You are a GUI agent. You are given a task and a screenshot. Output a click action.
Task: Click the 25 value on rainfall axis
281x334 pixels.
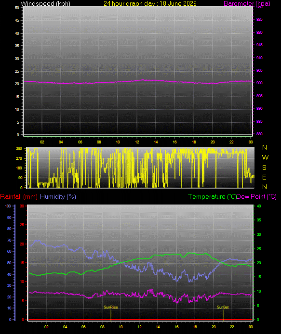point(22,225)
